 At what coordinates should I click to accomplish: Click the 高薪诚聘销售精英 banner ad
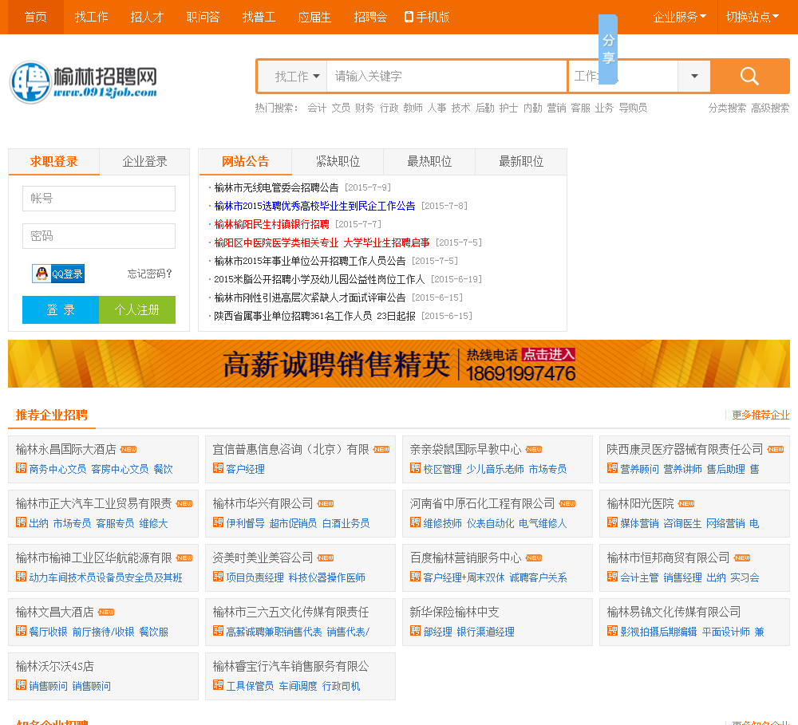(399, 364)
